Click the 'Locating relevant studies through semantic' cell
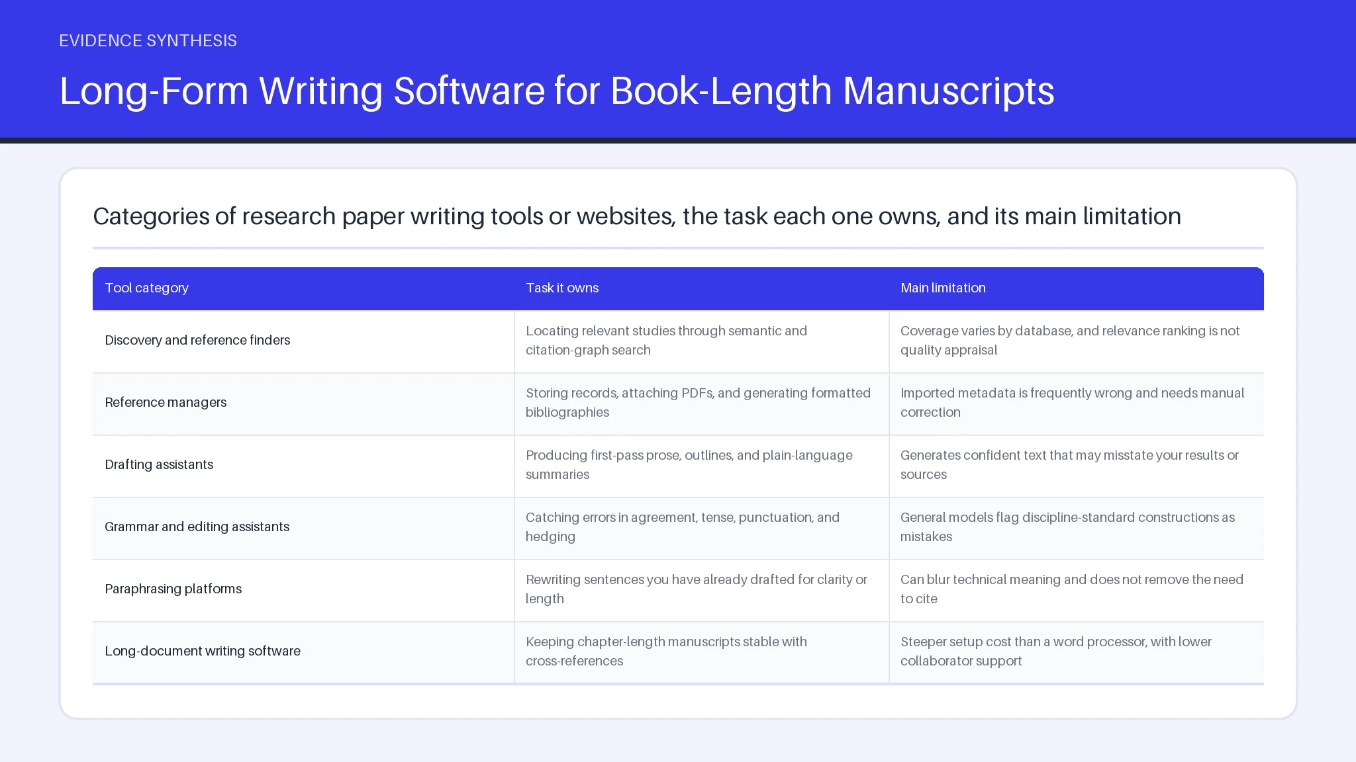The width and height of the screenshot is (1356, 762). pyautogui.click(x=701, y=341)
